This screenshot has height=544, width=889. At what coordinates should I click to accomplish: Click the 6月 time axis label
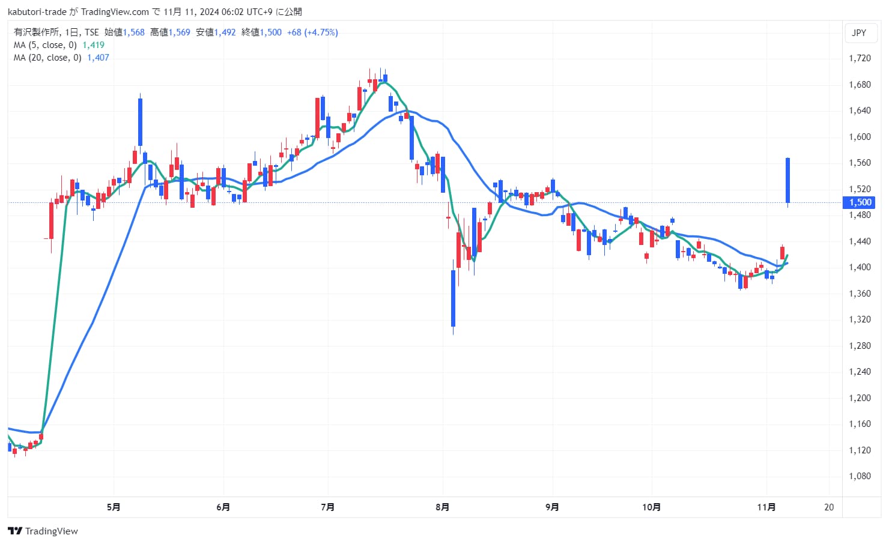click(x=223, y=507)
